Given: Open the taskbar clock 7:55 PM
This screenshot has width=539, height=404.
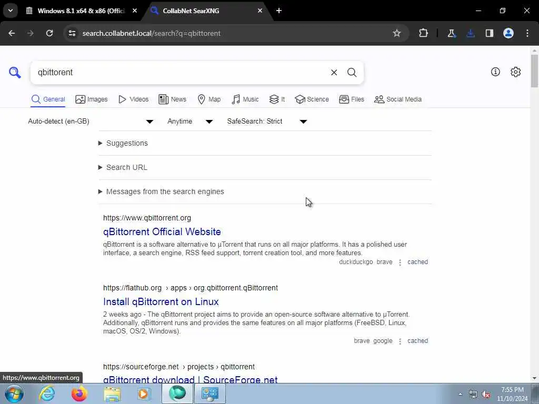Looking at the screenshot, I should 512,394.
